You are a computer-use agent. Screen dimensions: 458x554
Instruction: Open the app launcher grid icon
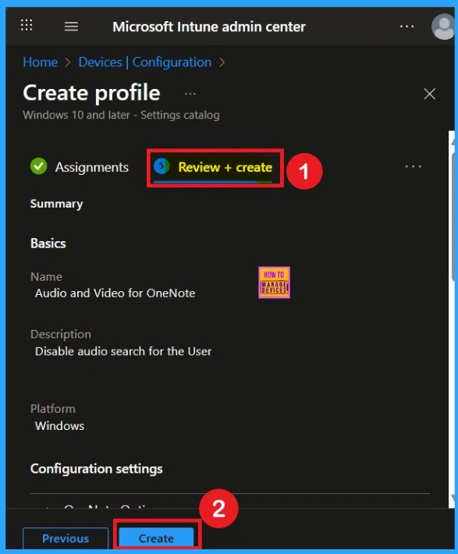27,25
